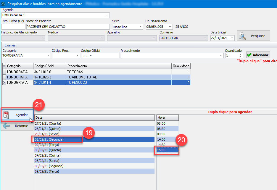Screen dimensions: 277x190
Task: Select date 05/02/21 (Sexta)
Action: tap(47, 161)
